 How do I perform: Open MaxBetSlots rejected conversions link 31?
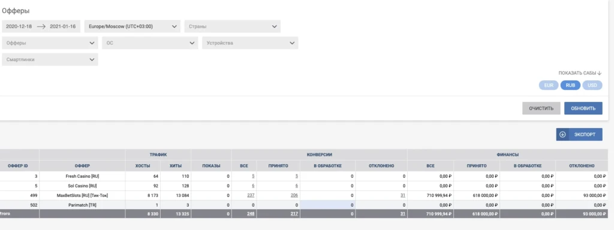click(402, 195)
